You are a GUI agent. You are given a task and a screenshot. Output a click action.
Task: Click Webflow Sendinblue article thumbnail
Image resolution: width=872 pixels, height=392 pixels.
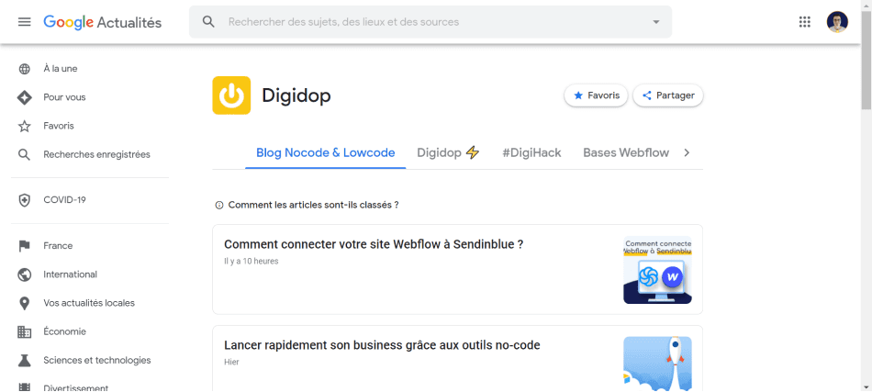[x=657, y=270]
